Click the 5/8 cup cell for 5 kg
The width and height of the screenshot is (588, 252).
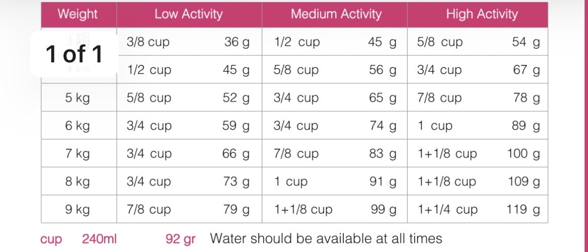tap(149, 98)
